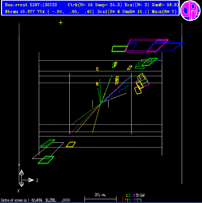Viewport: 202px width, 203px height.
Task: Click the OPAL logo
Action: pyautogui.click(x=190, y=10)
